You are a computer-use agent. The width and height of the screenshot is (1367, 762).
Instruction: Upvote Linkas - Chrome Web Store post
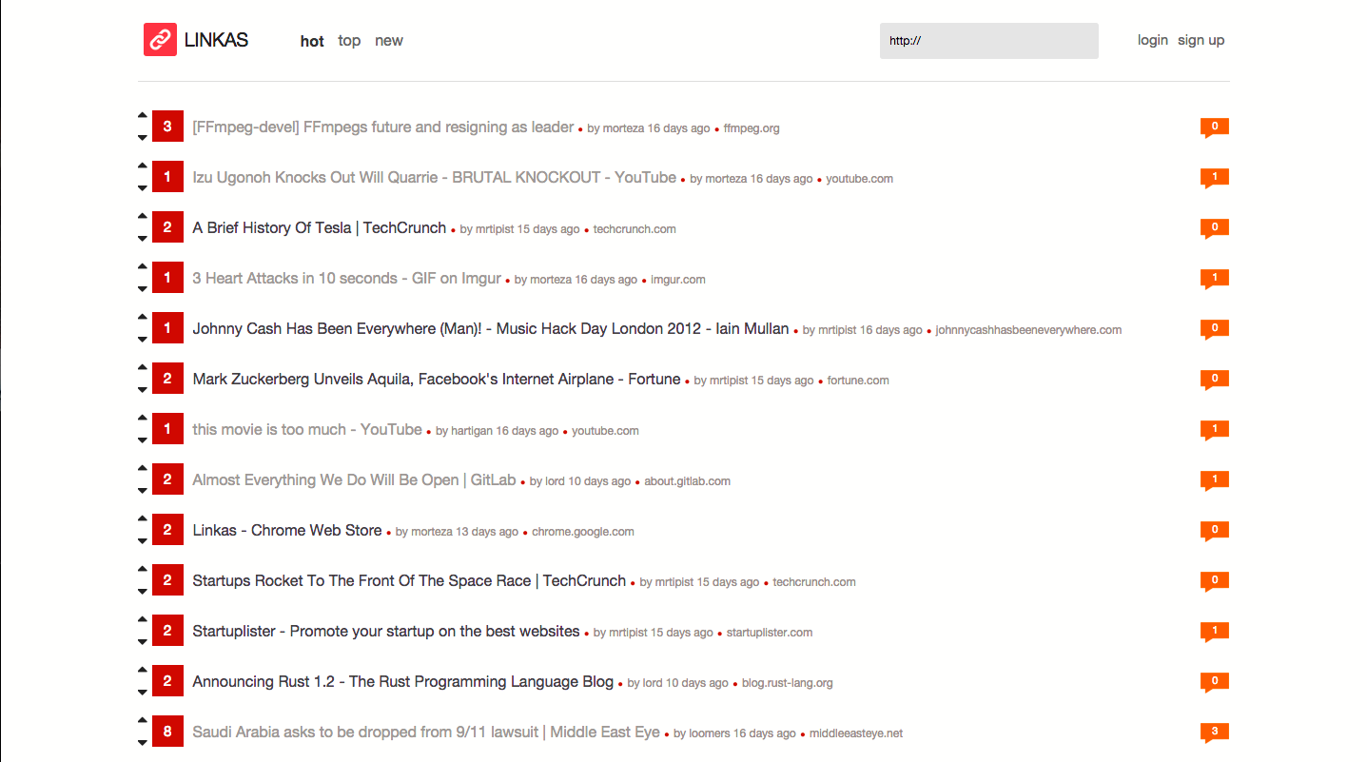(x=143, y=518)
